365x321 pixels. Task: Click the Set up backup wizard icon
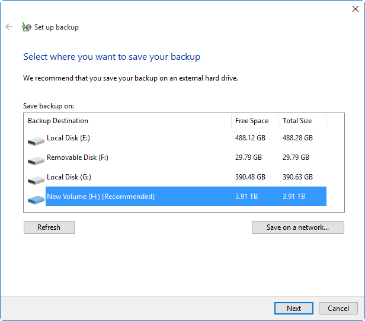click(26, 27)
